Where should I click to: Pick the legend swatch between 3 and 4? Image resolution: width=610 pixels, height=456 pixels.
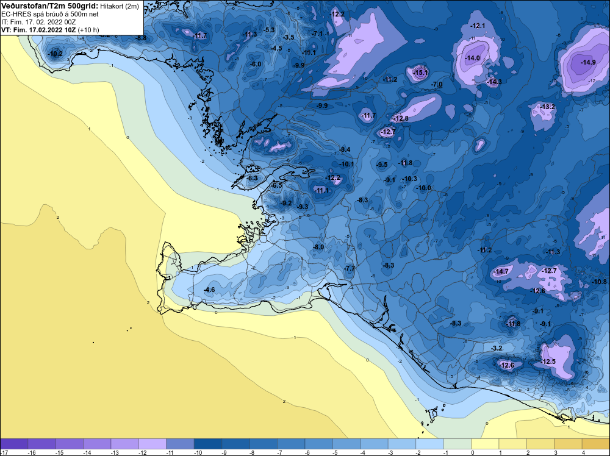[569, 444]
